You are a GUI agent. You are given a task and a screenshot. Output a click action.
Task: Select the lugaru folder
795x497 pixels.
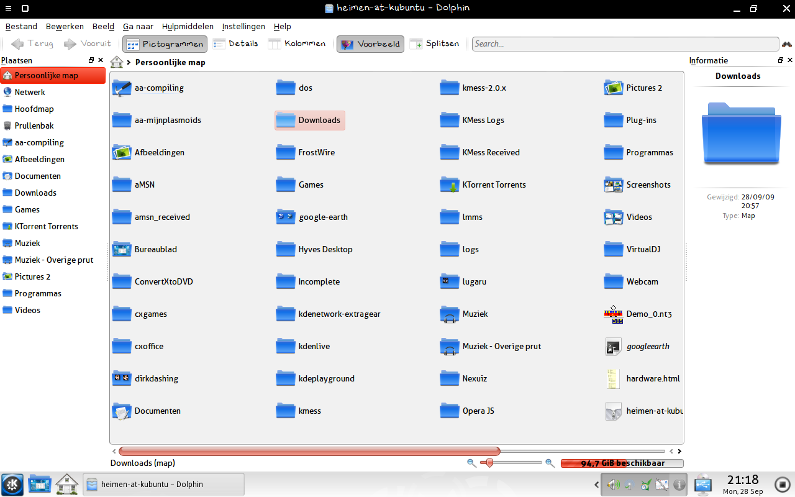[x=463, y=281]
